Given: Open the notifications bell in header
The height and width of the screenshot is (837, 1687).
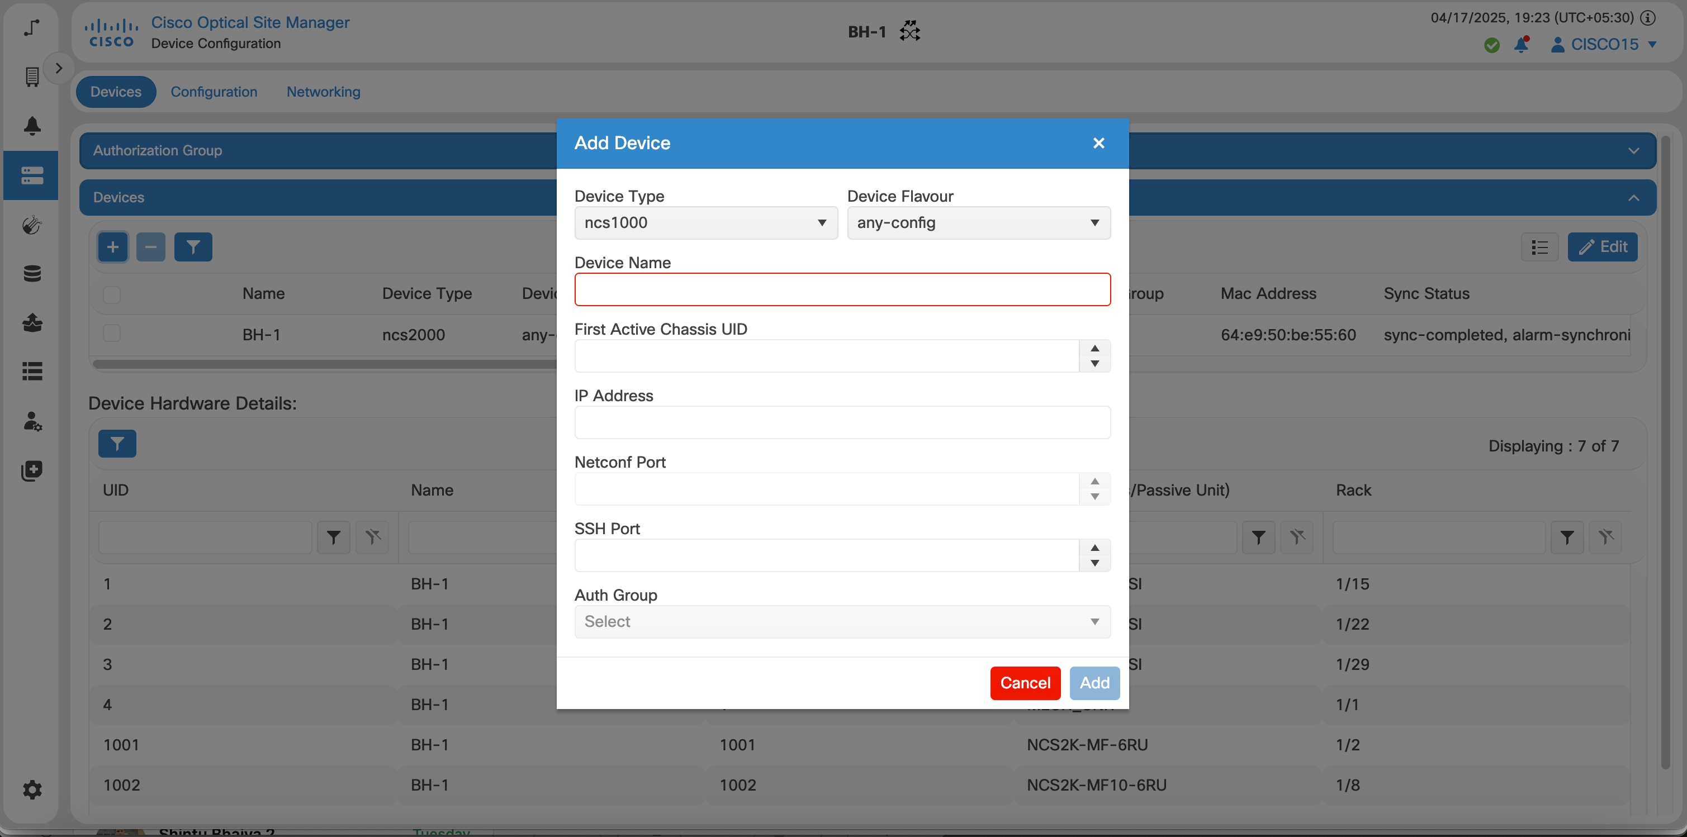Looking at the screenshot, I should [x=1522, y=45].
